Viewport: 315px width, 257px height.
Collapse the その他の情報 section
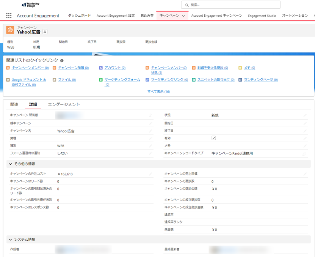point(10,164)
